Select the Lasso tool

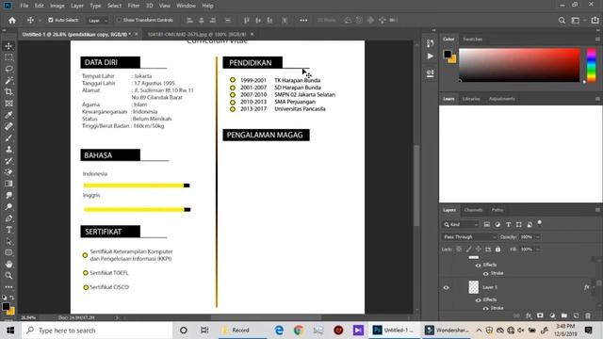[x=8, y=69]
